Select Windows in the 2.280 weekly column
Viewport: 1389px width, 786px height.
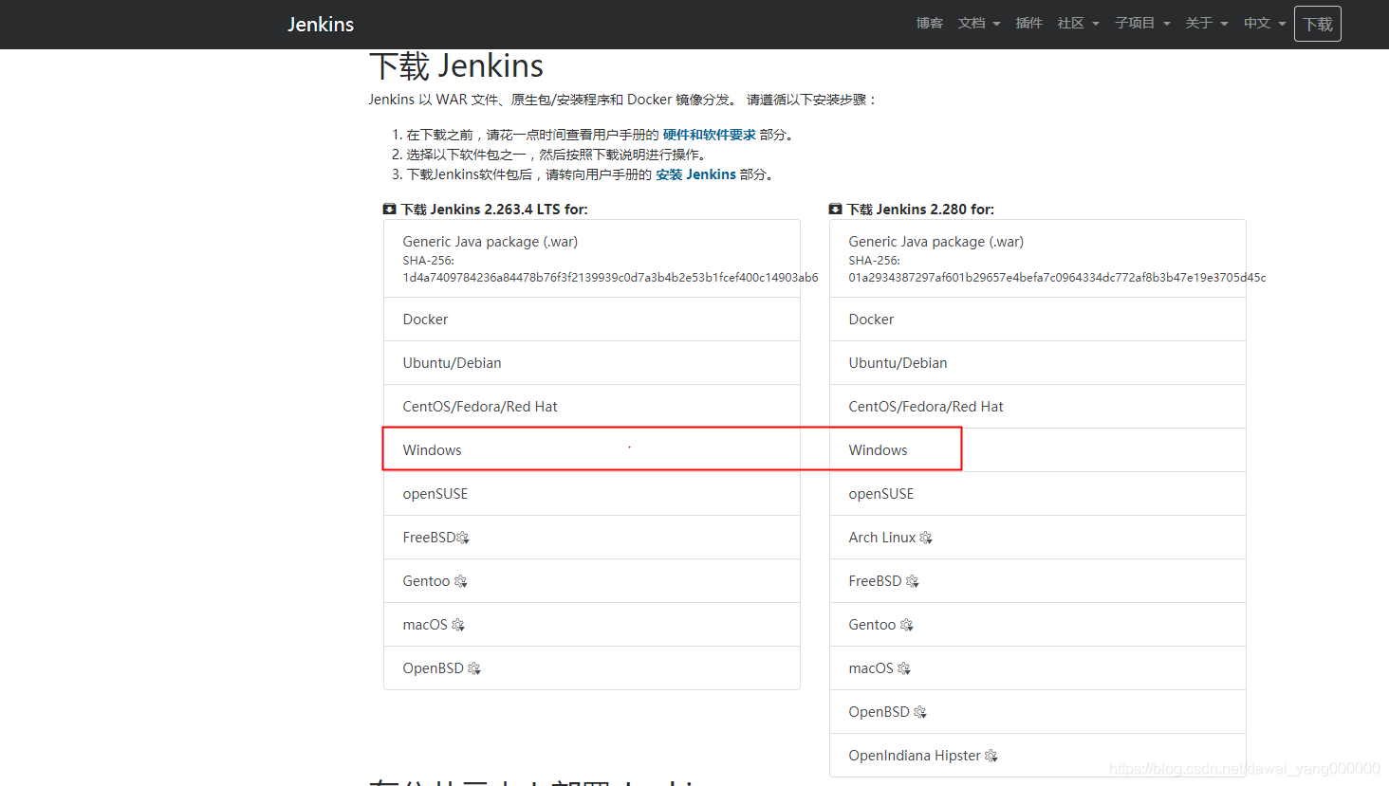[1038, 450]
